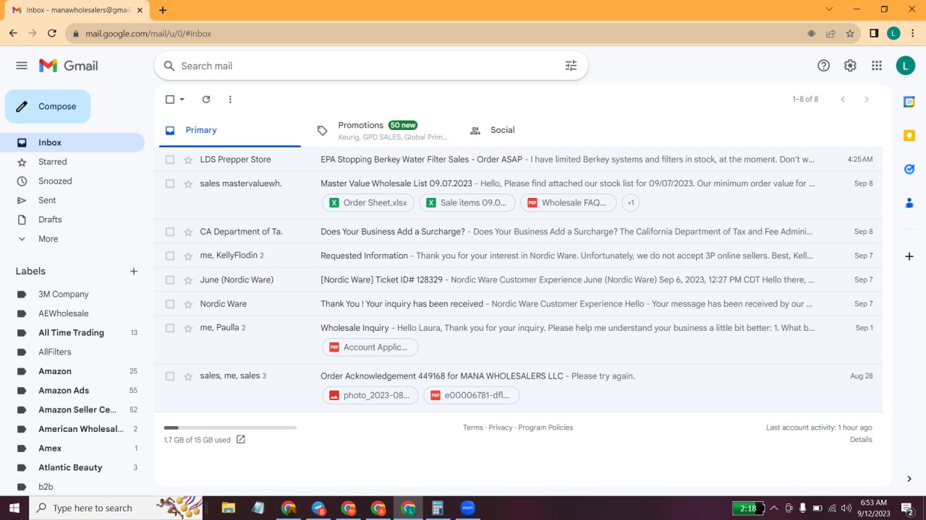This screenshot has height=520, width=926.
Task: Select the LDS Prepper Store email checkbox
Action: tap(170, 160)
